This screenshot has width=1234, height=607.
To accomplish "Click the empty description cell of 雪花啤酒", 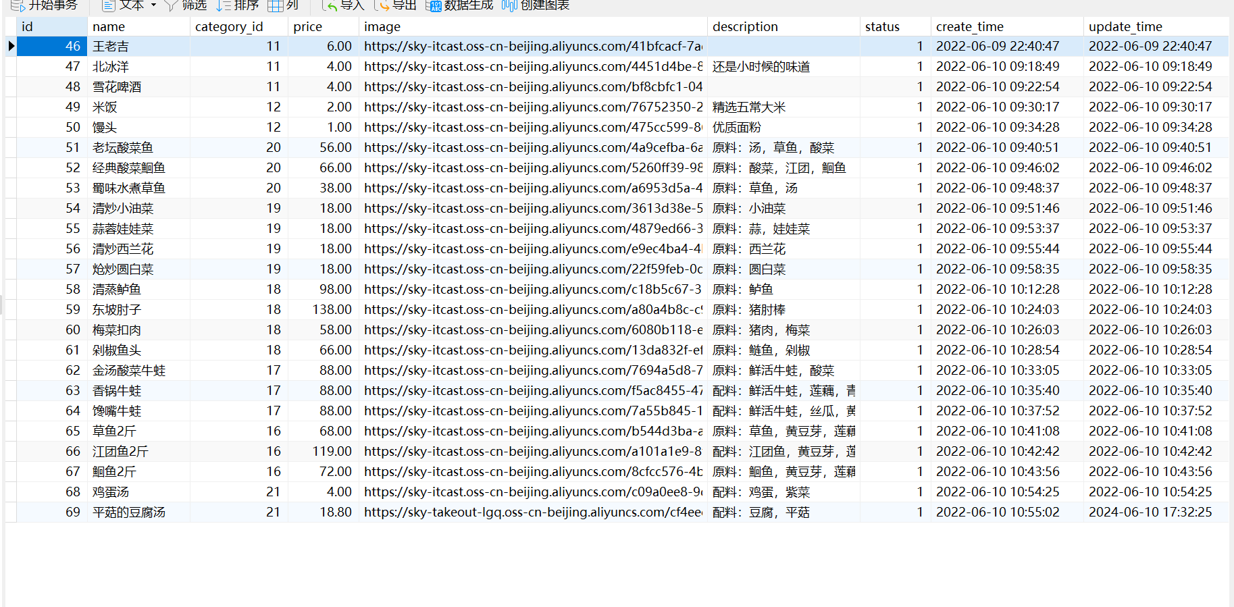I will pyautogui.click(x=783, y=86).
